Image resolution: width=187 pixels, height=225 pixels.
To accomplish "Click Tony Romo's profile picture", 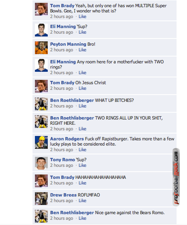I will coord(41,163).
